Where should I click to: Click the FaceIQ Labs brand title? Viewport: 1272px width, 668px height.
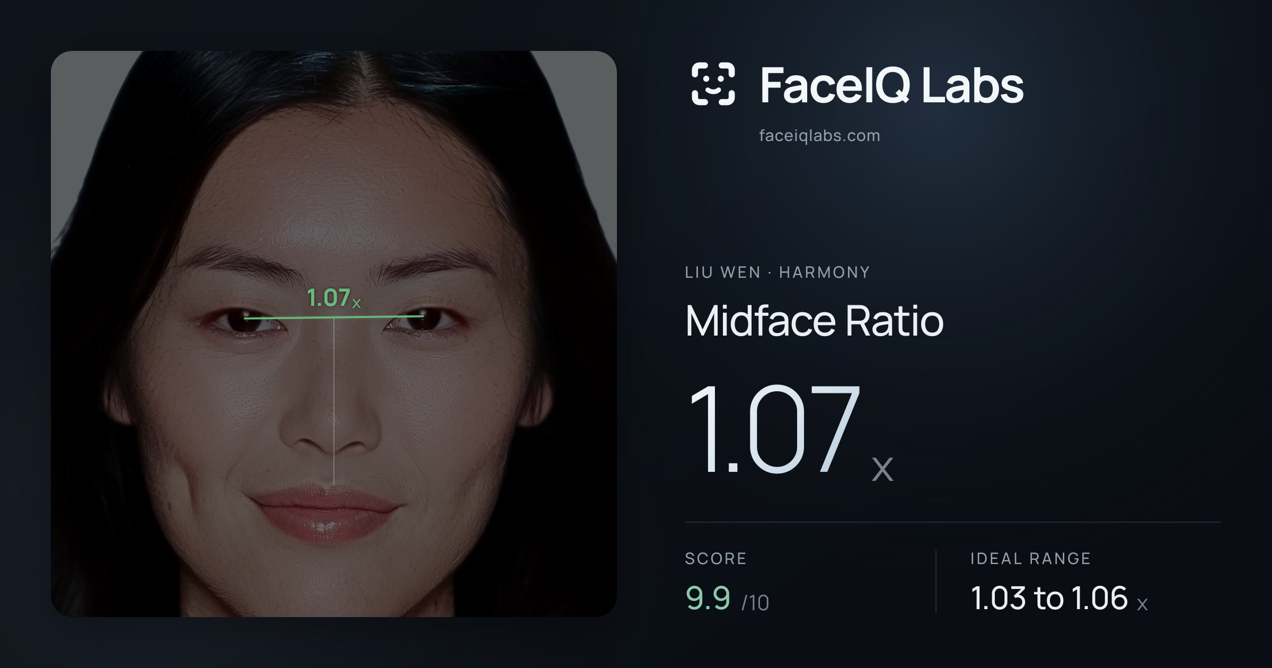click(x=891, y=85)
